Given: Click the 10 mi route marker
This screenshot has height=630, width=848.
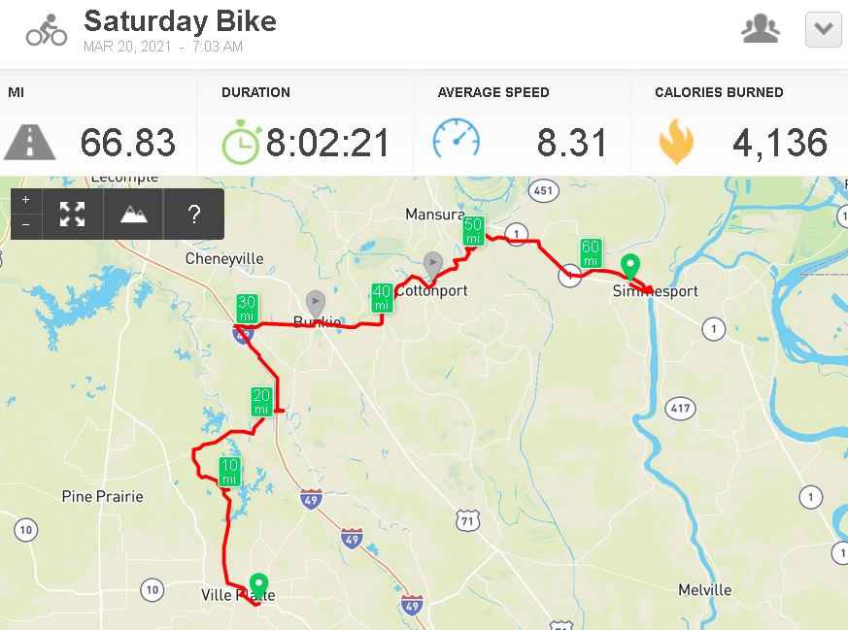Looking at the screenshot, I should tap(229, 472).
